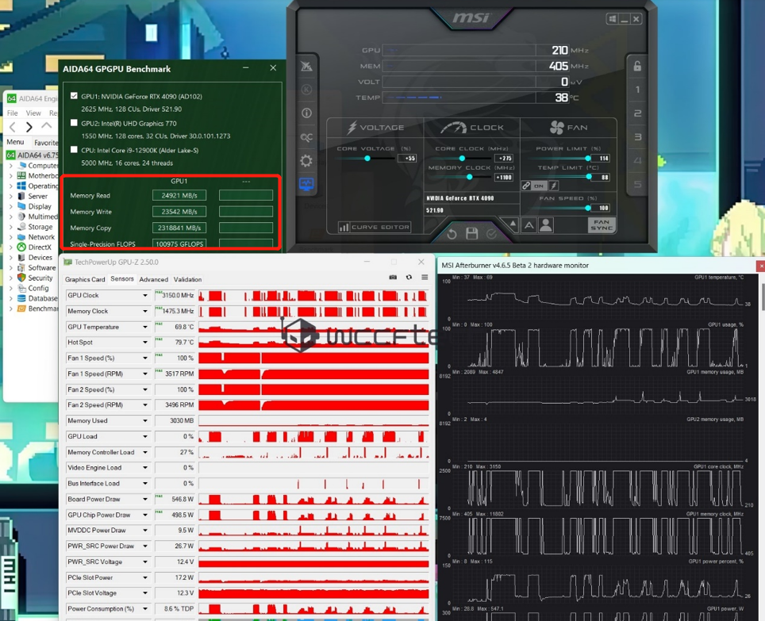Take a GPU-Z screenshot with camera icon
This screenshot has width=765, height=621.
(x=393, y=278)
